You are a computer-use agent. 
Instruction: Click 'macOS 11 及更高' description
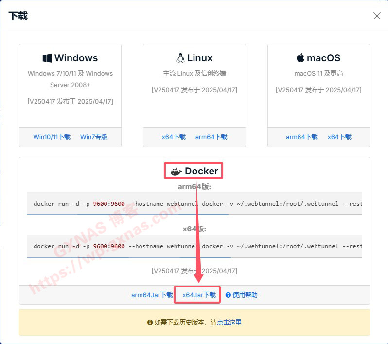(319, 73)
